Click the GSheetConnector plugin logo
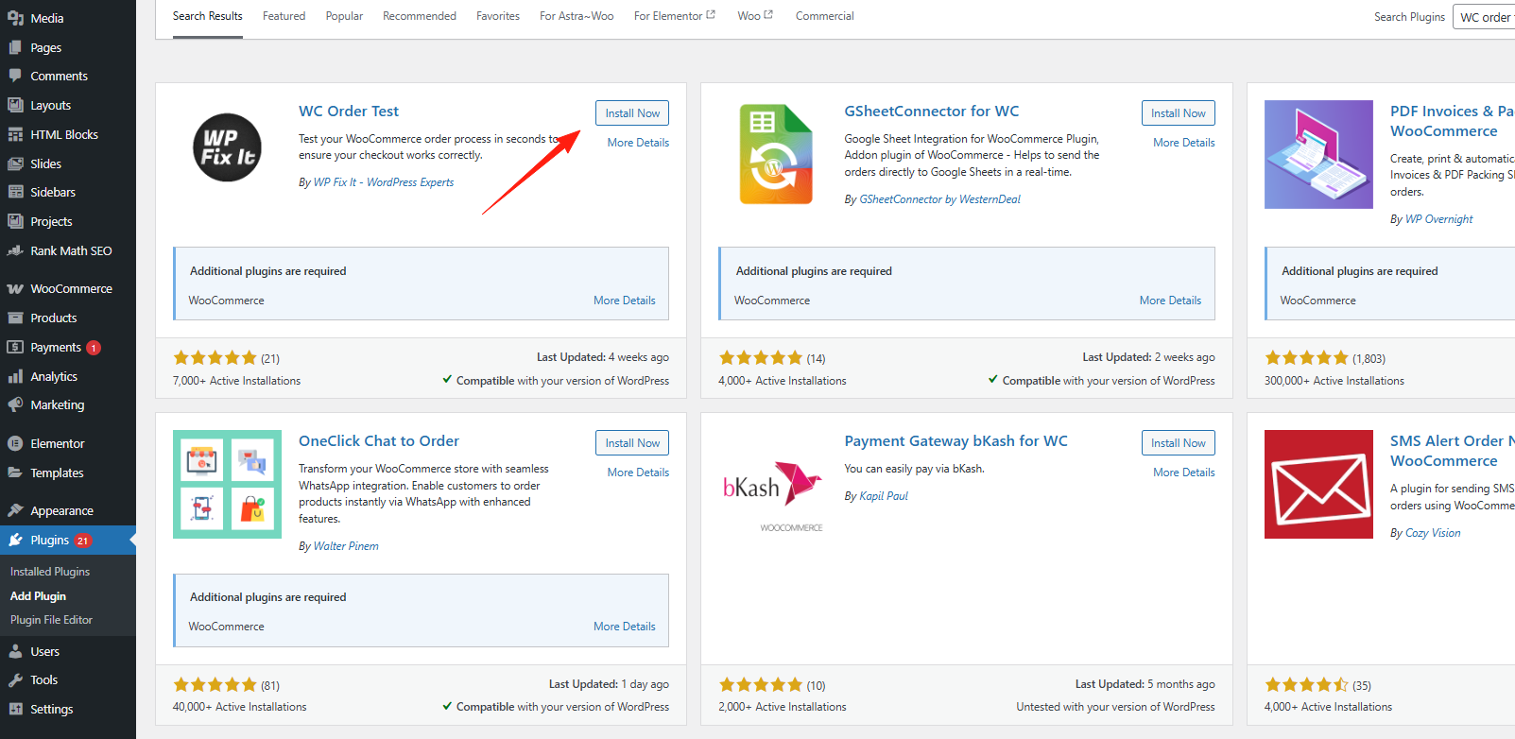Screen dimensions: 1515x739 coord(775,154)
